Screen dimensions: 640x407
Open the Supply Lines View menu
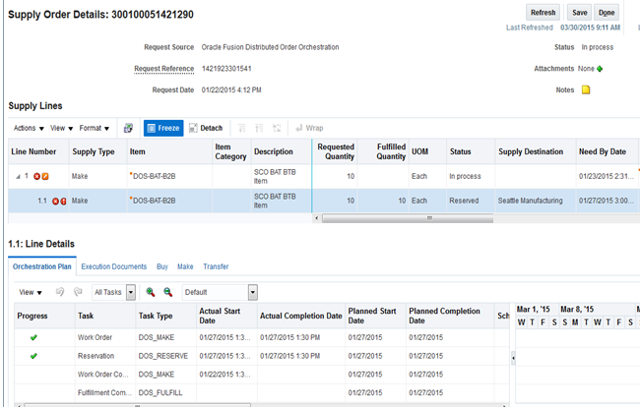(61, 128)
